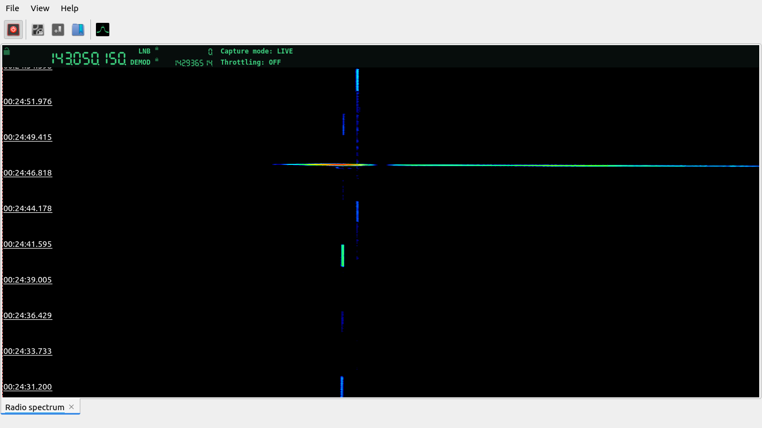Image resolution: width=762 pixels, height=428 pixels.
Task: Open the File menu
Action: (x=12, y=8)
